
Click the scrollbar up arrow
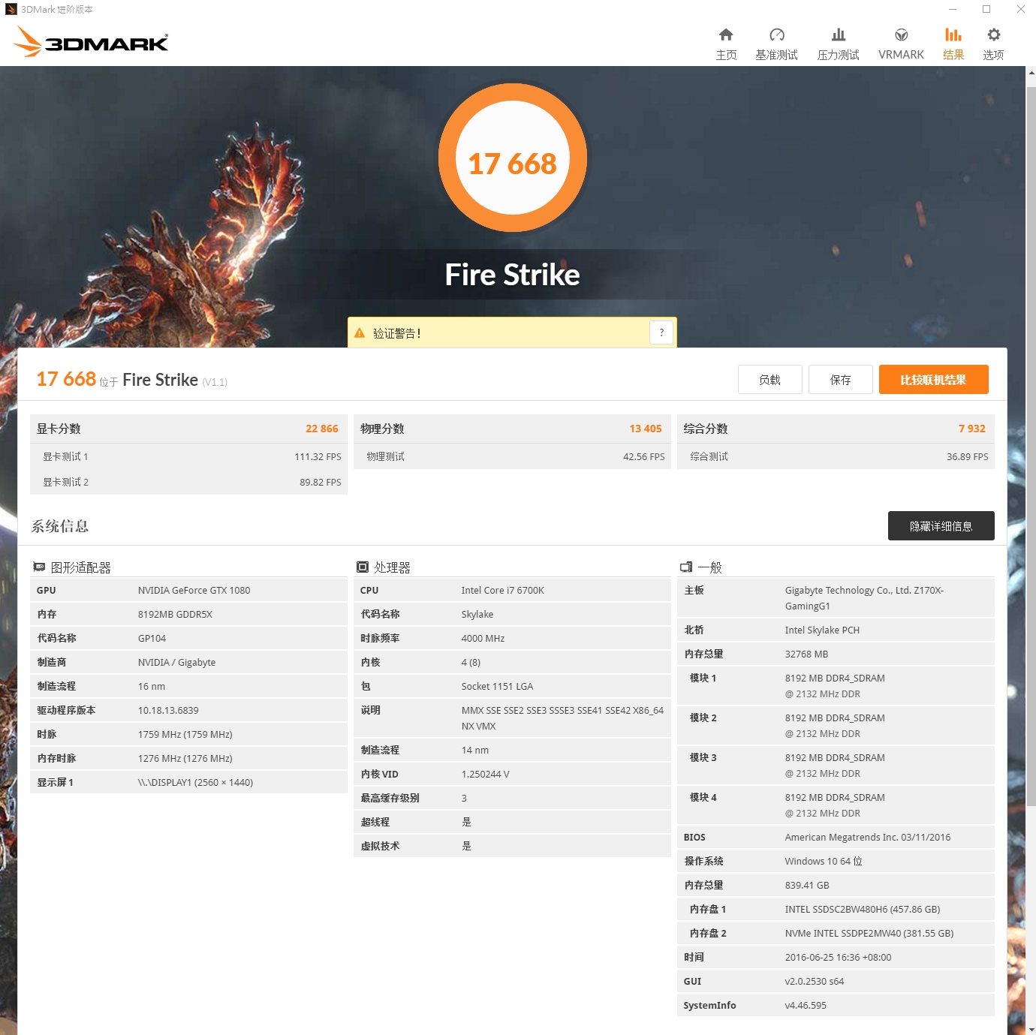[x=1031, y=73]
